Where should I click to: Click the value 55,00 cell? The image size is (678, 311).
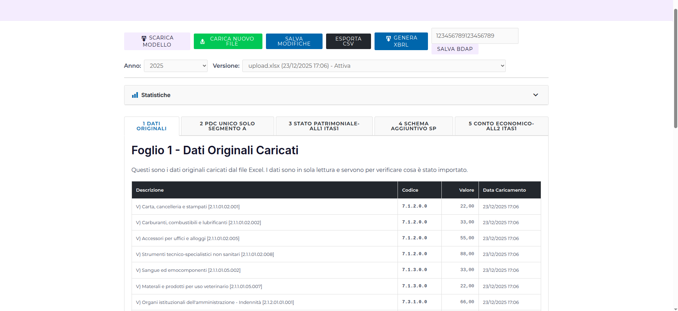pyautogui.click(x=460, y=238)
